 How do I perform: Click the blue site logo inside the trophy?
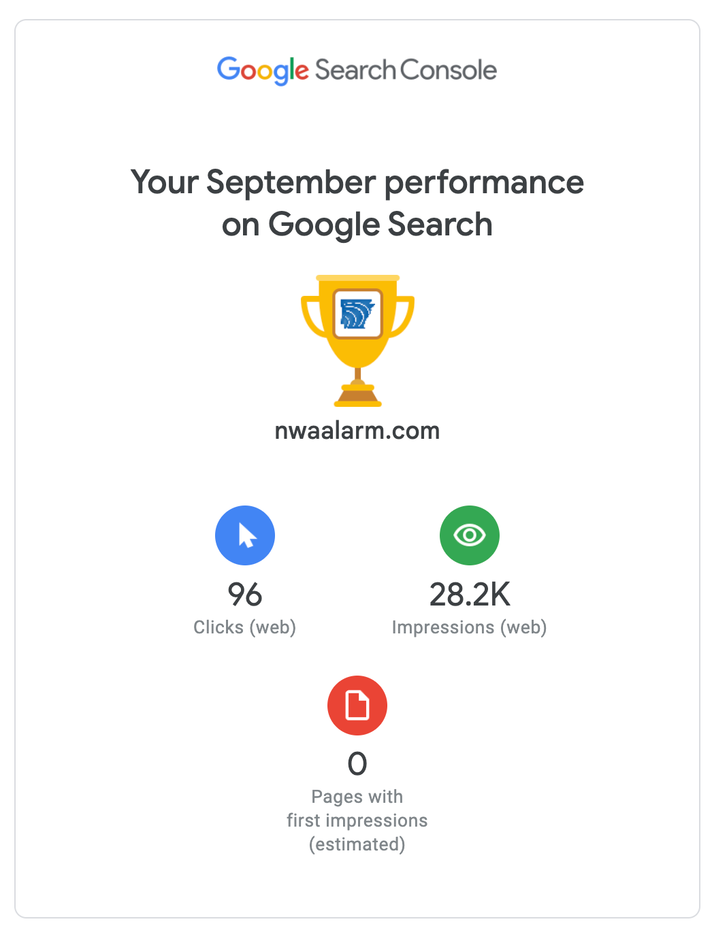pos(357,314)
